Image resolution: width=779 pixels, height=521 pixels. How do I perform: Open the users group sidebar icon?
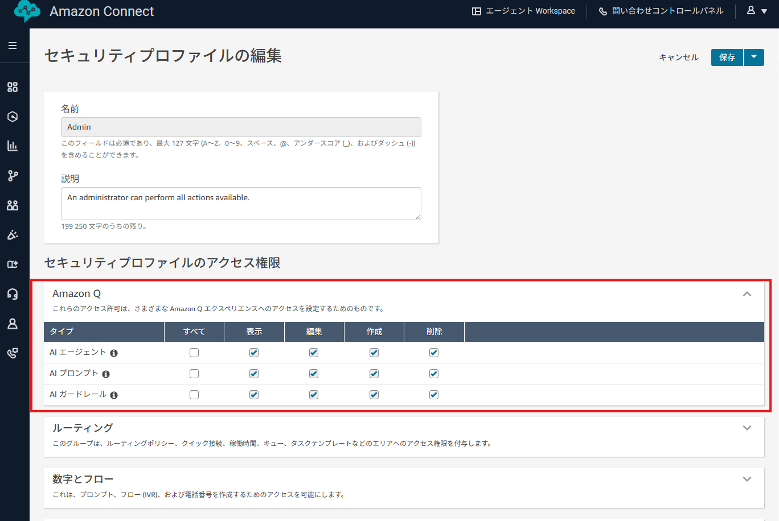[x=13, y=205]
